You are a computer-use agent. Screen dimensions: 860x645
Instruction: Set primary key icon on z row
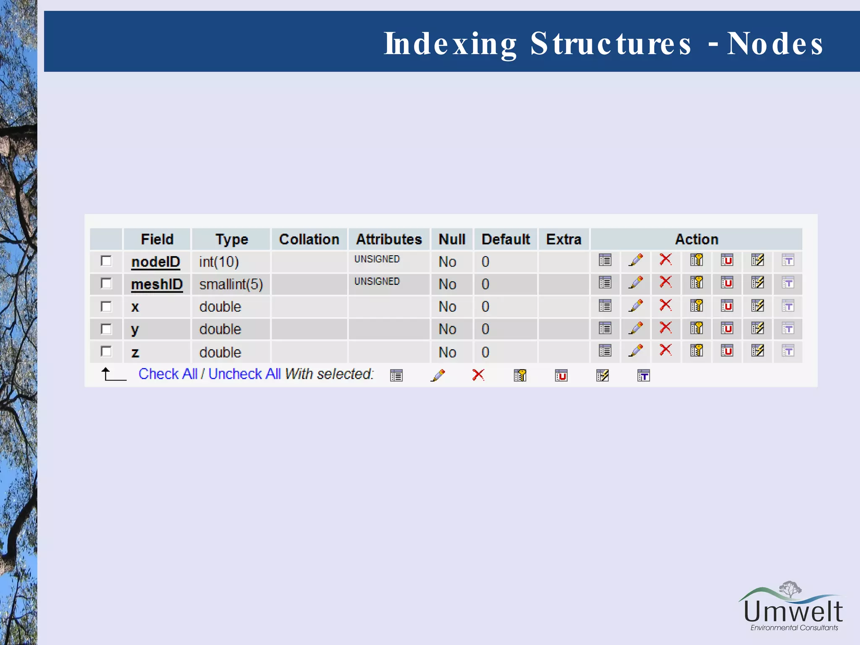(x=697, y=350)
